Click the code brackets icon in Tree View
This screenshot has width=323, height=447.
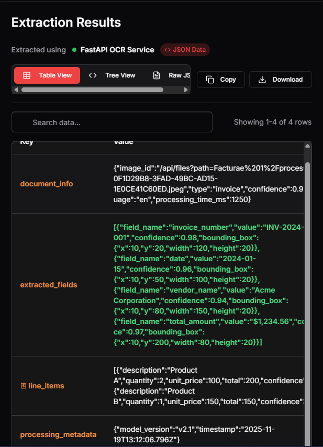click(x=93, y=75)
